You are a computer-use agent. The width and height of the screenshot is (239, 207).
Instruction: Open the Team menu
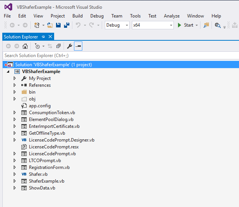pyautogui.click(x=117, y=16)
